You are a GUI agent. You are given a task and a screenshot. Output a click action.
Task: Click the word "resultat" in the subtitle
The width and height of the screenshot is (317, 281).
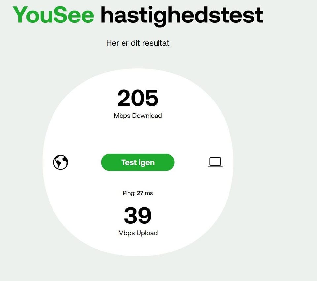tap(156, 43)
